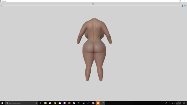Screen dimensions: 187x105
Task: Minimize the Preview window
Action: [x=176, y=1]
